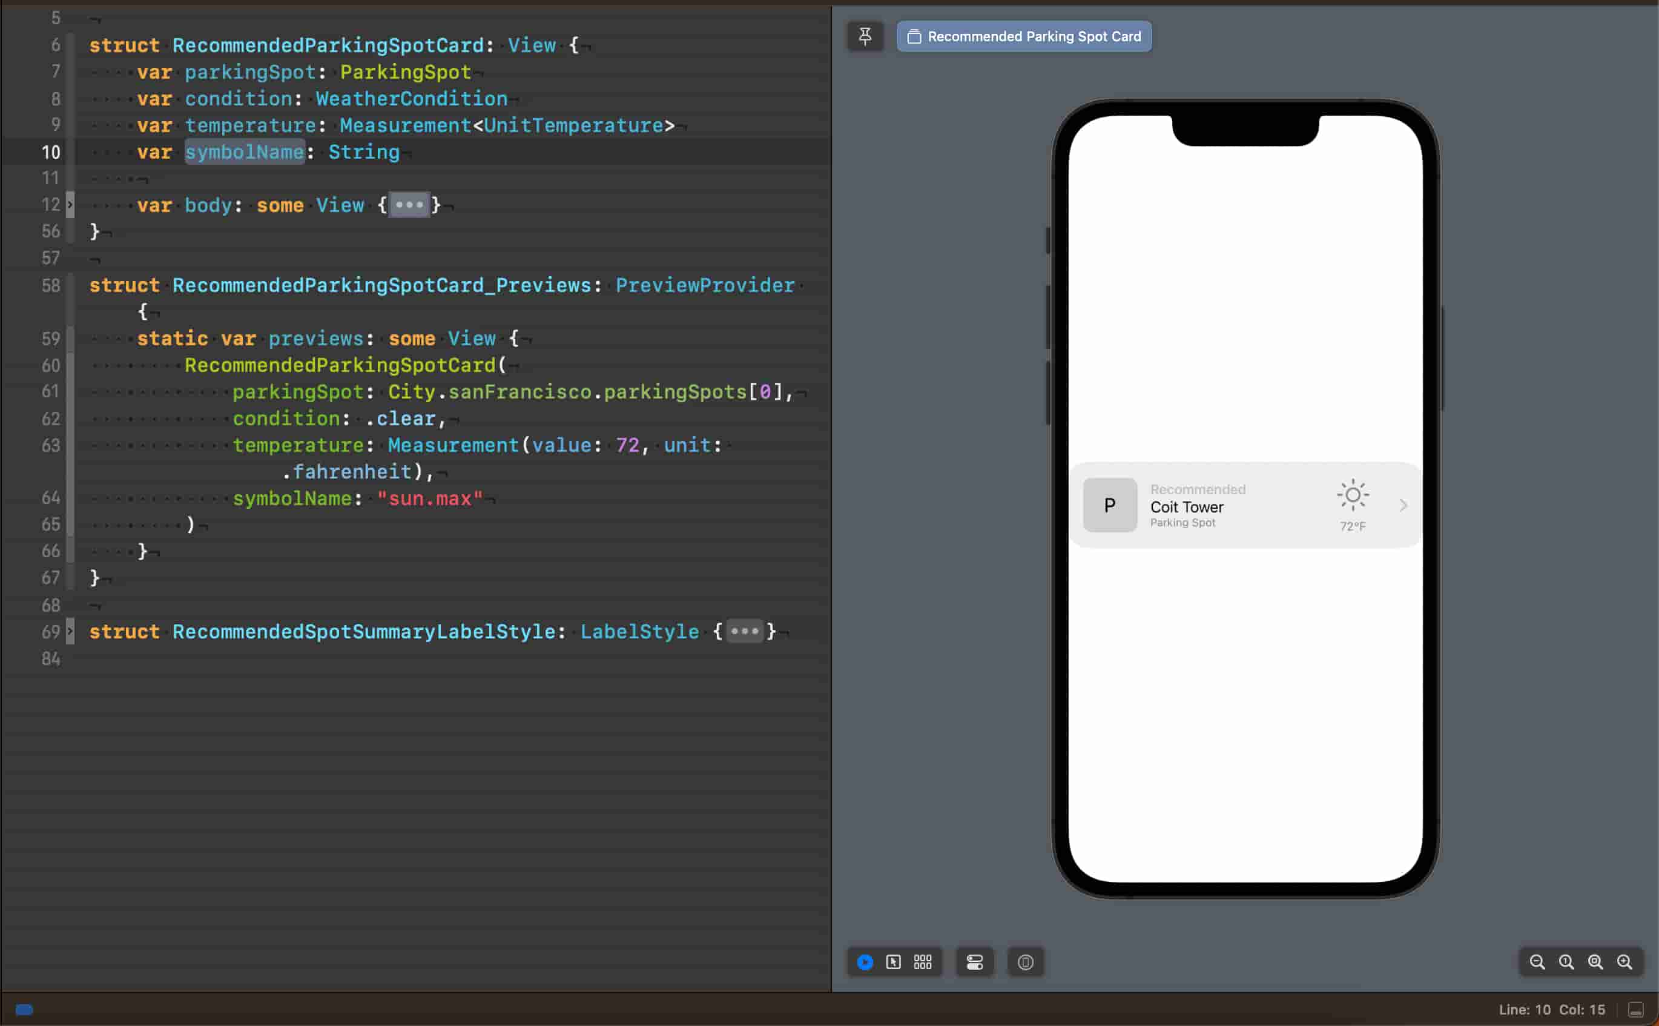Click the symbolName variable on line 10
The height and width of the screenshot is (1026, 1659).
tap(244, 152)
